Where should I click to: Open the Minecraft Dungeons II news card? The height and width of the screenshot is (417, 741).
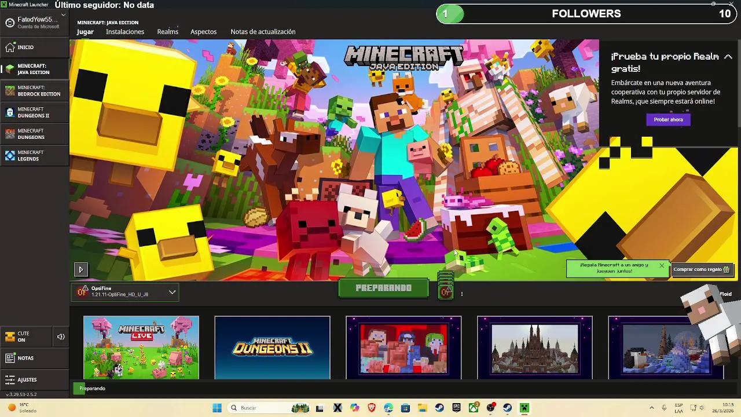pyautogui.click(x=272, y=348)
